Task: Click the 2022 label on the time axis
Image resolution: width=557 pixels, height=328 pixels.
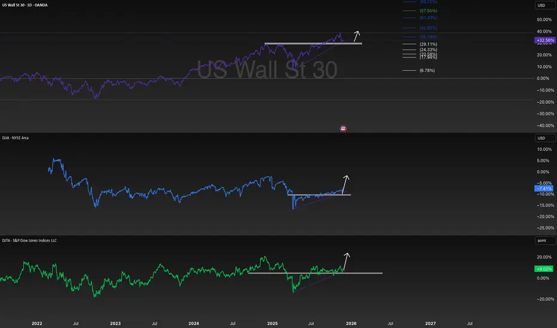Action: coord(36,323)
